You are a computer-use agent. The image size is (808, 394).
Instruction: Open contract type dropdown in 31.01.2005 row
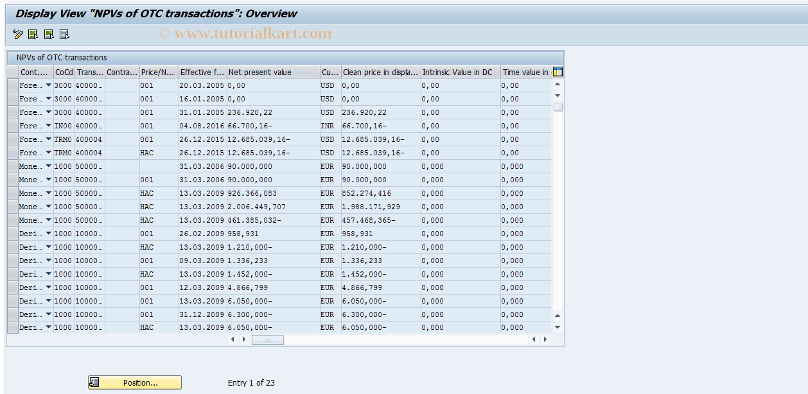(x=48, y=112)
